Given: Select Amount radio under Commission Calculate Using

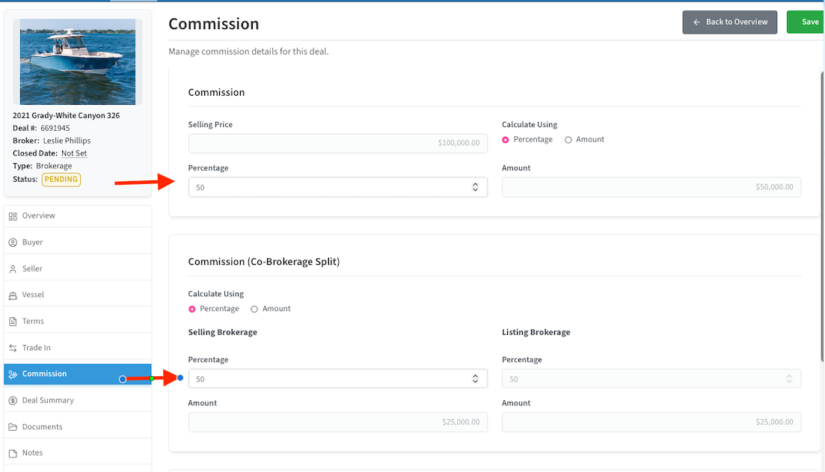Looking at the screenshot, I should (x=568, y=140).
